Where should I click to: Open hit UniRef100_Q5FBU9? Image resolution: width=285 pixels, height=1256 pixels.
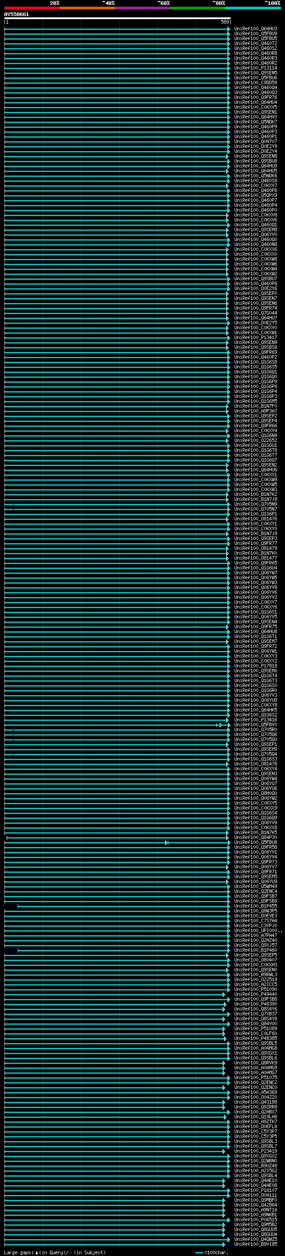(x=256, y=34)
